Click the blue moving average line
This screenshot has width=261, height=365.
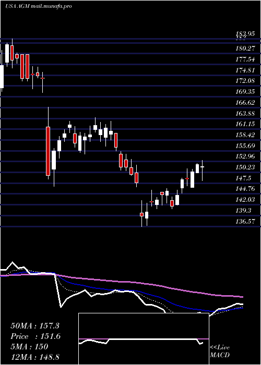(121, 289)
